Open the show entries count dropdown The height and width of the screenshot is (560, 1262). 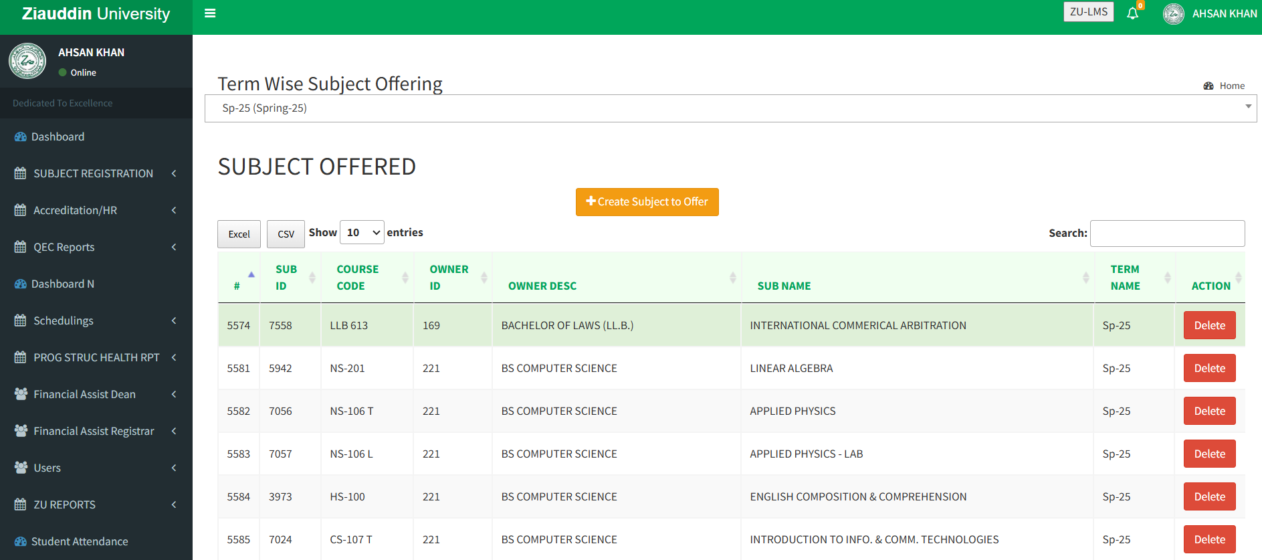point(362,233)
